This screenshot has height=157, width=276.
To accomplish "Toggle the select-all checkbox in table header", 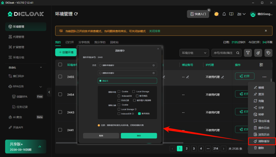I will [x=60, y=65].
